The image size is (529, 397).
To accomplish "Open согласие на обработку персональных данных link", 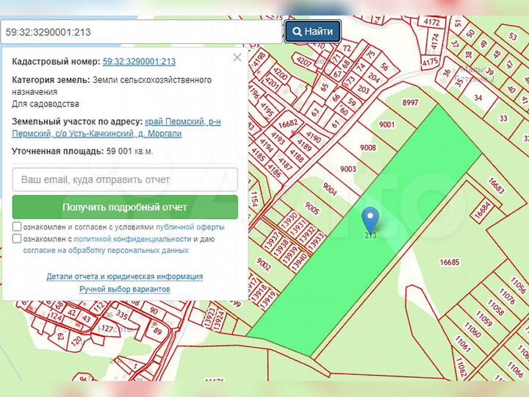I will click(106, 250).
